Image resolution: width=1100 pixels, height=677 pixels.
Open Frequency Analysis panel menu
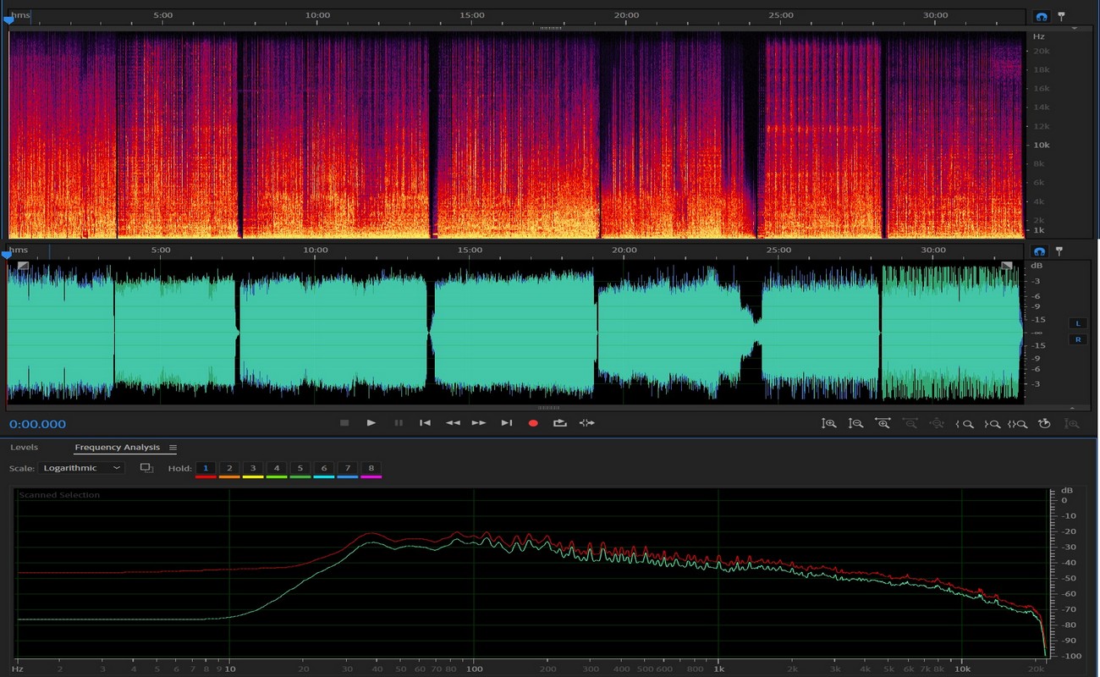[x=173, y=448]
